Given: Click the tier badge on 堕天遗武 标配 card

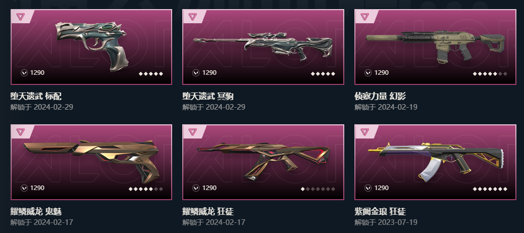Looking at the screenshot, I should coord(20,17).
